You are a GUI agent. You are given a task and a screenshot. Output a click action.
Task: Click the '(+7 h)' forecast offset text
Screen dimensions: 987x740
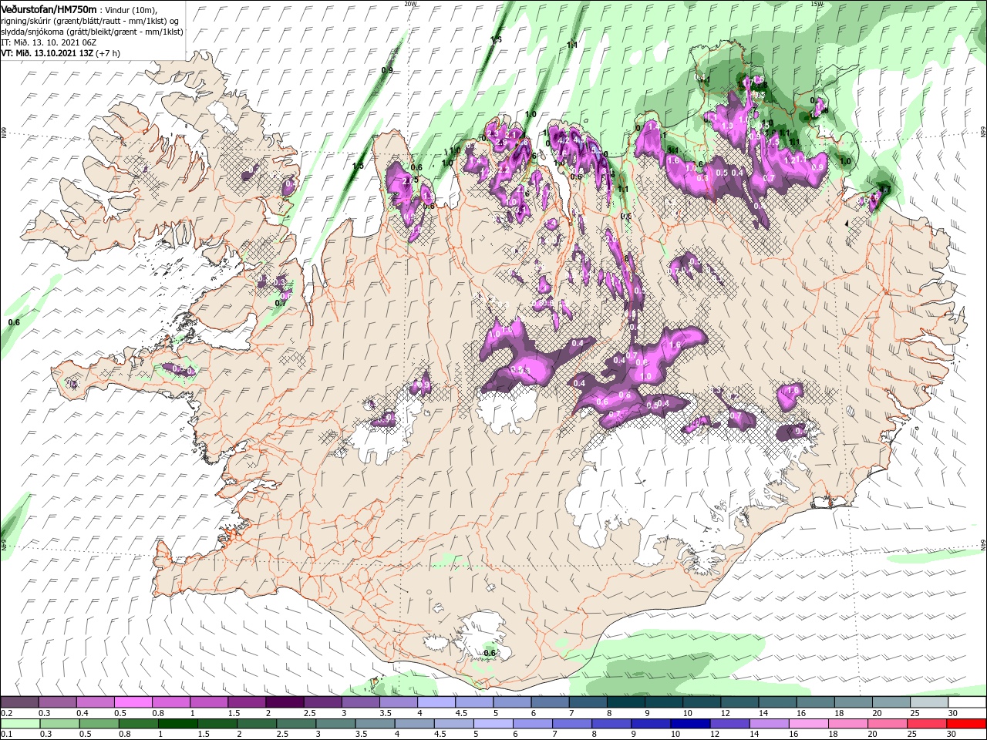(108, 53)
